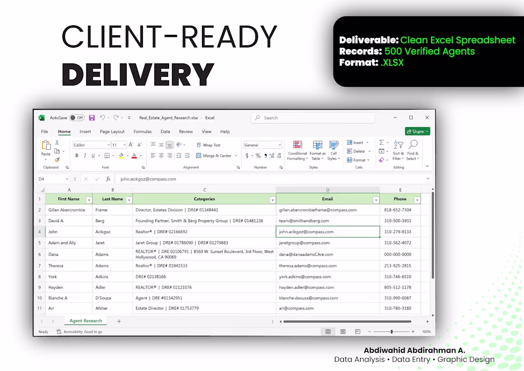
Task: Apply Underline formatting
Action: tap(93, 155)
